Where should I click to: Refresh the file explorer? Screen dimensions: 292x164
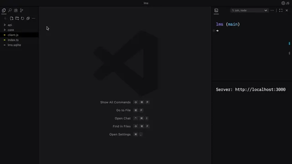tap(22, 18)
